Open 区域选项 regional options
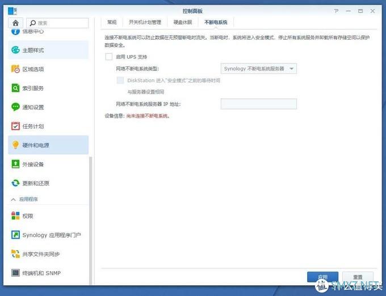The image size is (386, 296). click(x=33, y=69)
